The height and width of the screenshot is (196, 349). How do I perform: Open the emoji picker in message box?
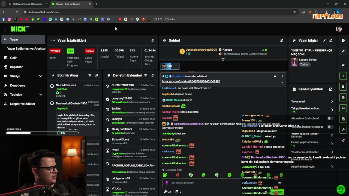tap(279, 183)
